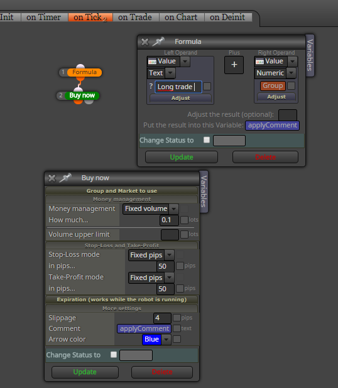
Task: Pin the Formula panel with pushpin icon
Action: (158, 41)
